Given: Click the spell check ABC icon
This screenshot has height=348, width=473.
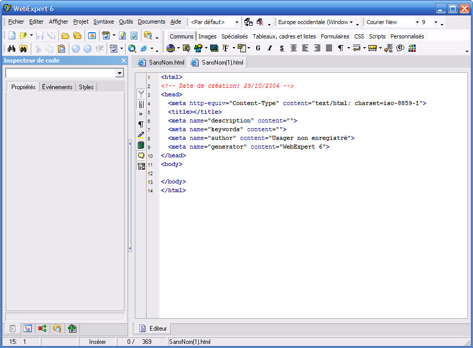Looking at the screenshot, I should [113, 48].
